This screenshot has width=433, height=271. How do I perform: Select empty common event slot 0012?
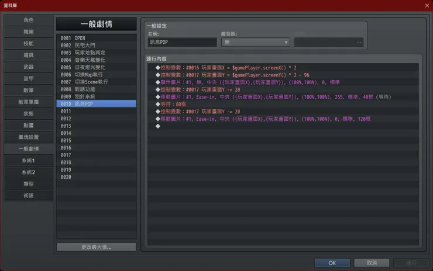pos(96,118)
